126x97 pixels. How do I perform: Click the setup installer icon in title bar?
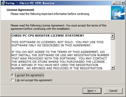click(3, 3)
